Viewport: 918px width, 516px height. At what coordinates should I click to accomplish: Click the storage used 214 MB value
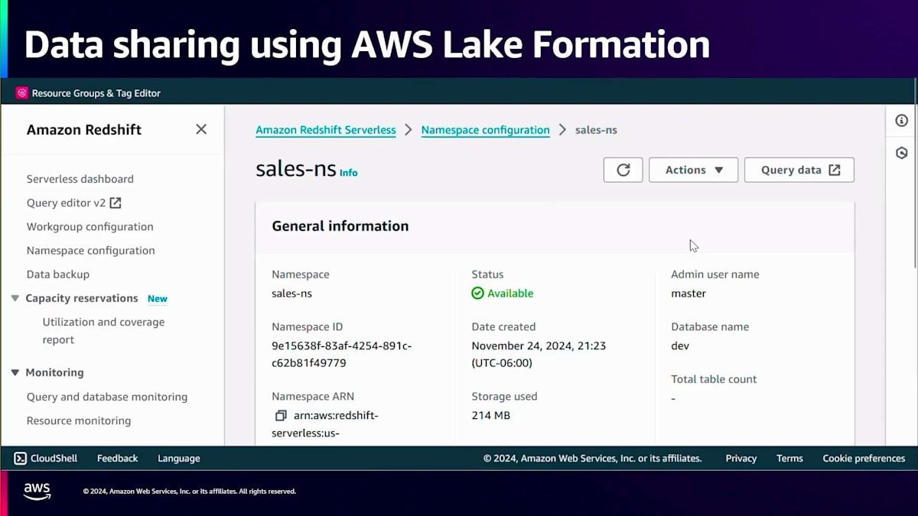[x=491, y=415]
